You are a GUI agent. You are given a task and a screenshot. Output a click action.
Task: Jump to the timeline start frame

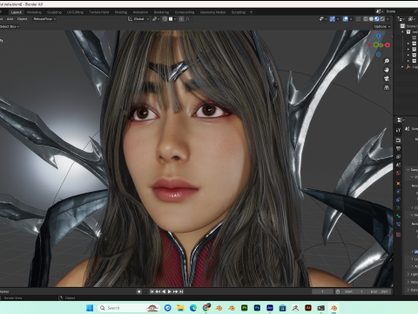(x=152, y=291)
